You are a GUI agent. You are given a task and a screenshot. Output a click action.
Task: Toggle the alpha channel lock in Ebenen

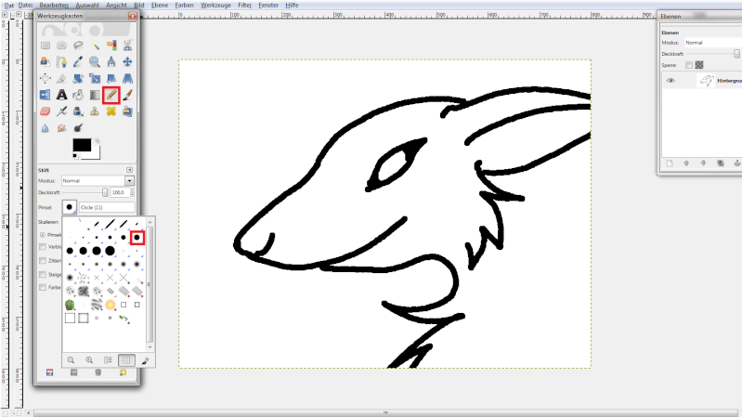(x=699, y=65)
